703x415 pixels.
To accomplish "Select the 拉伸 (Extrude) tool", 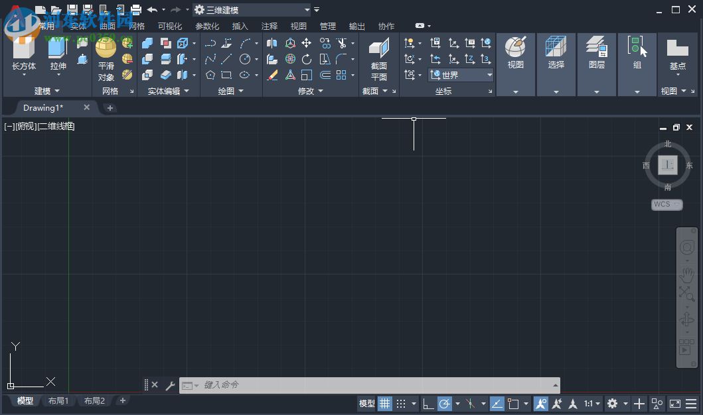I will [57, 53].
